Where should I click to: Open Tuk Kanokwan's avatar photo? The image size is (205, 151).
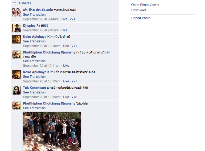click(x=16, y=90)
